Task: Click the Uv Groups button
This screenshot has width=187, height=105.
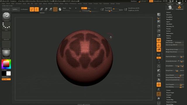Action: click(179, 43)
